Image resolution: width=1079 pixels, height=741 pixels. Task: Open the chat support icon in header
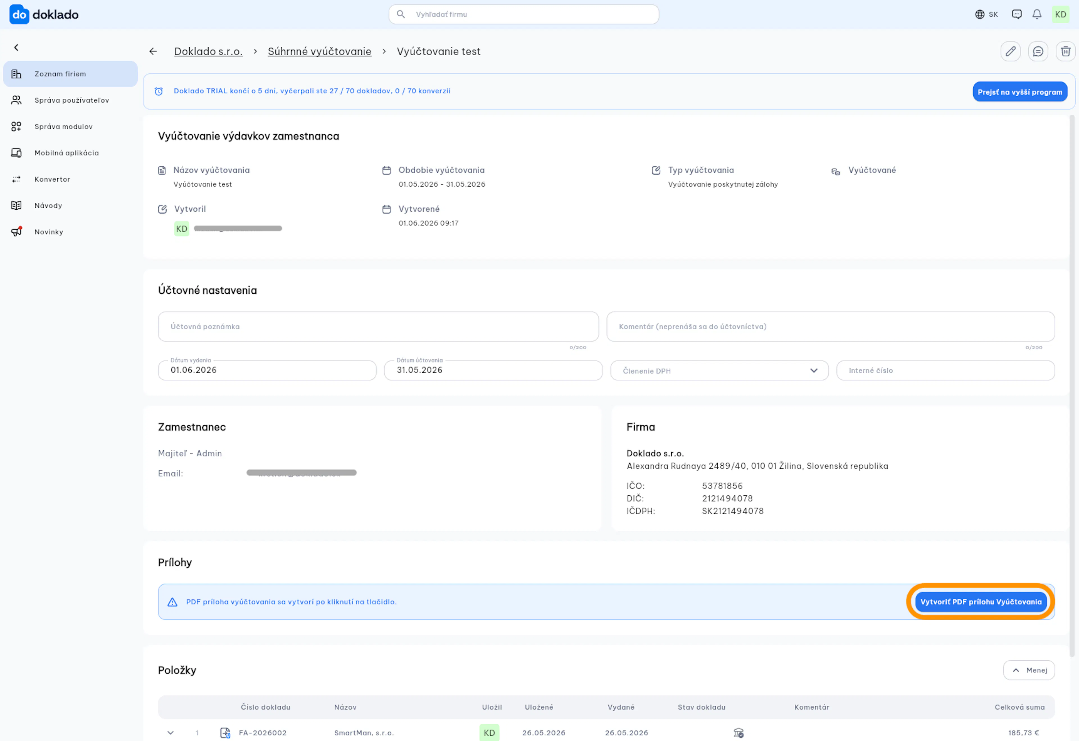(x=1017, y=14)
